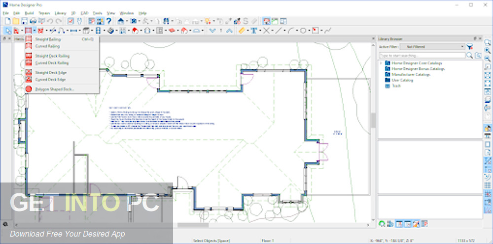The width and height of the screenshot is (493, 244).
Task: Click the magnifier search icon in Library Browser
Action: [469, 56]
